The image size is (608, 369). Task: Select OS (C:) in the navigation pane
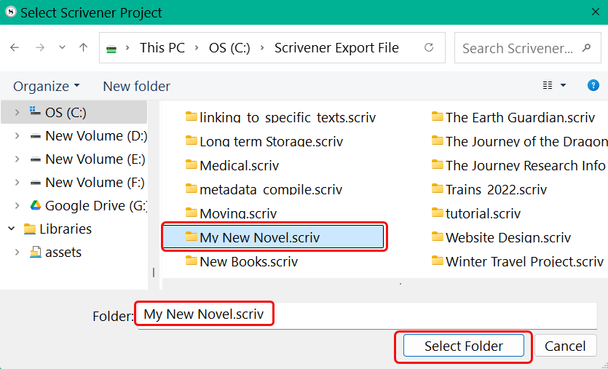[x=74, y=113]
